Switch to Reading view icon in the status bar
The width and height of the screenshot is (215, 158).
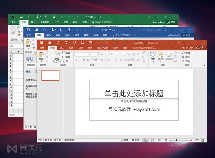click(159, 140)
